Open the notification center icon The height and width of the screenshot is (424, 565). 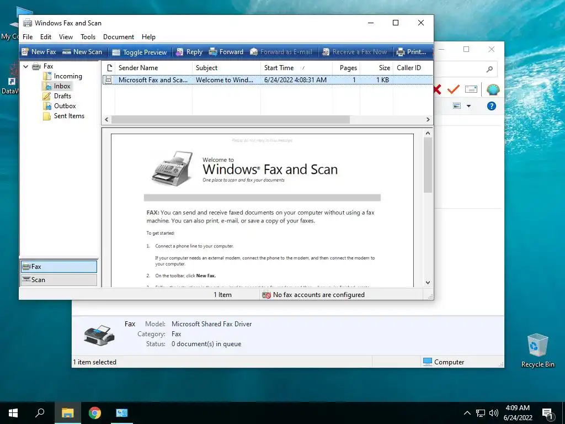548,414
